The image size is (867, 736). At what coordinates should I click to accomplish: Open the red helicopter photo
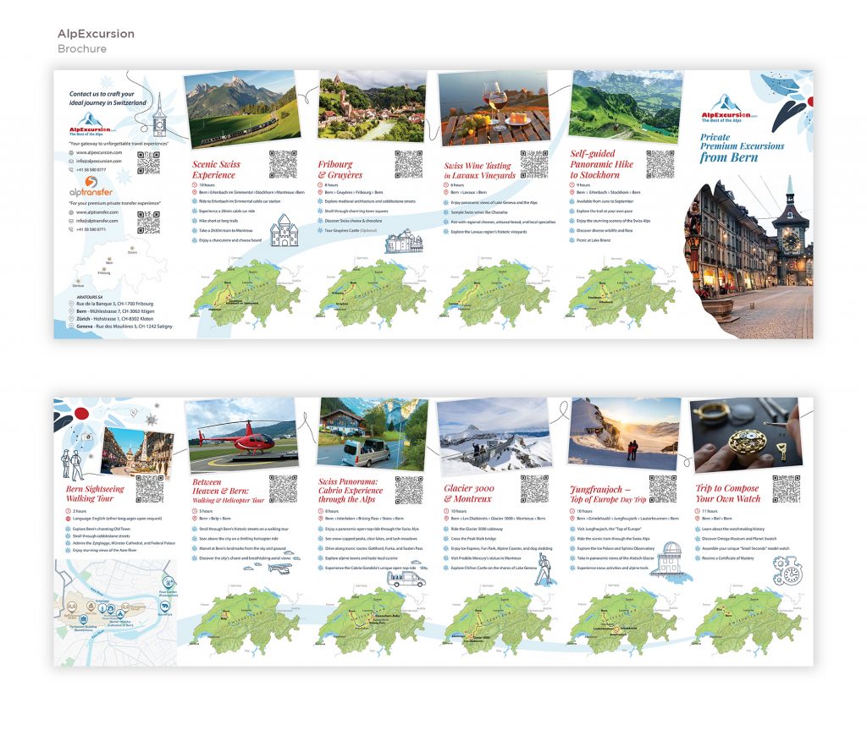click(242, 434)
